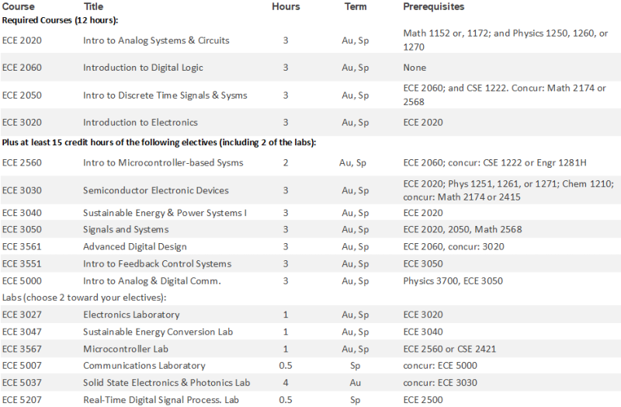The width and height of the screenshot is (621, 407).
Task: Click the 'ECE 2500' prerequisite cell
Action: 423,400
